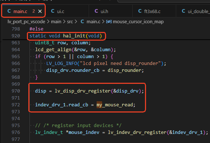Click line number 970 in gutter
This screenshot has height=143, width=210.
[16, 91]
